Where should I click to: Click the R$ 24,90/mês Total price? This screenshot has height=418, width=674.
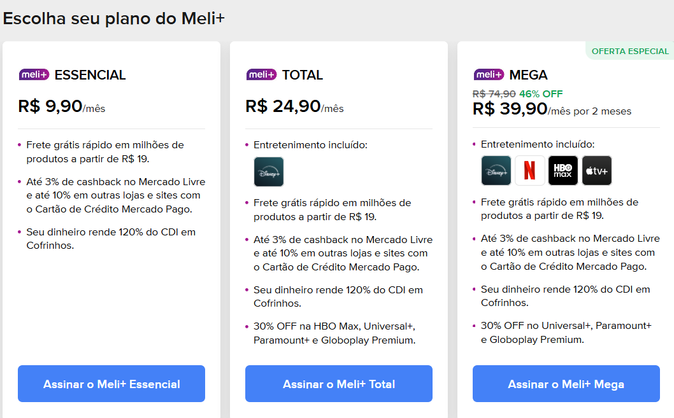294,106
